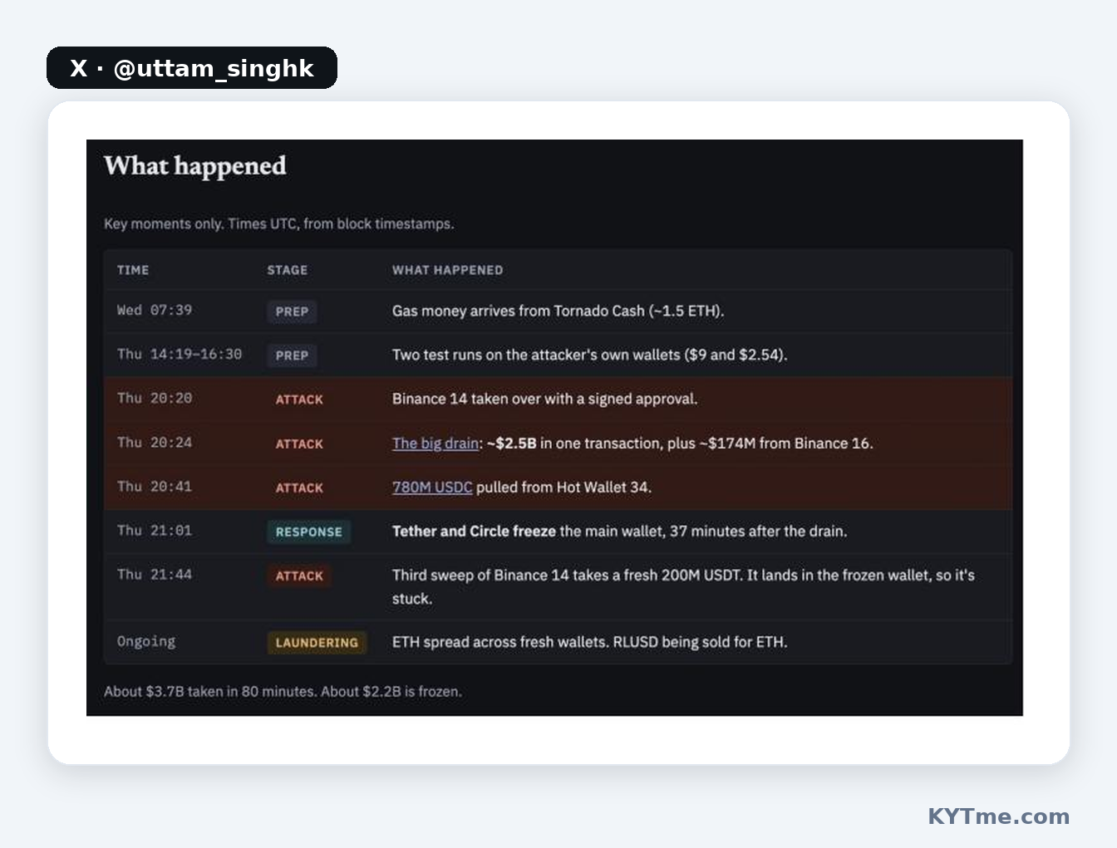
Task: Click the STAGE column header
Action: [288, 270]
